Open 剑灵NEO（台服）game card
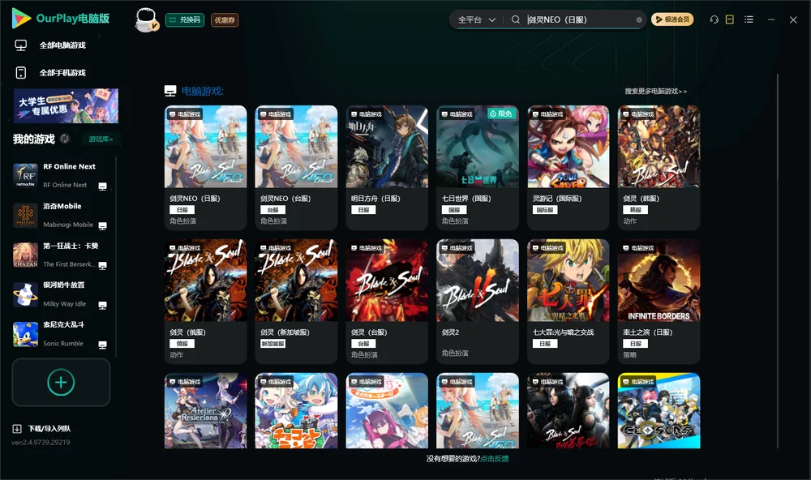The height and width of the screenshot is (480, 811). [296, 167]
